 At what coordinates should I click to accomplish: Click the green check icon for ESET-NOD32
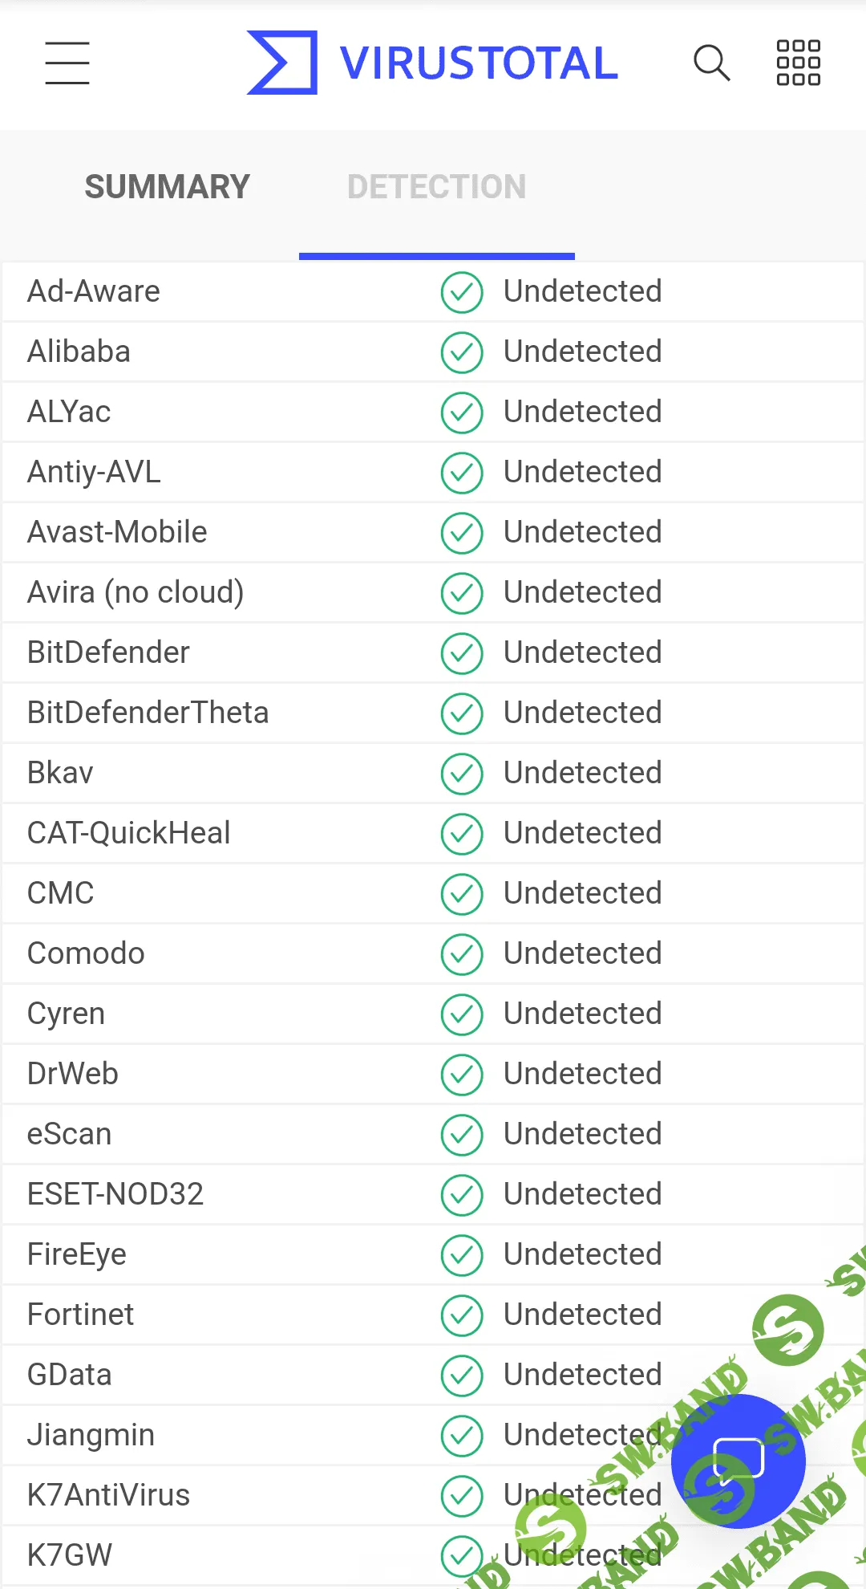(462, 1195)
